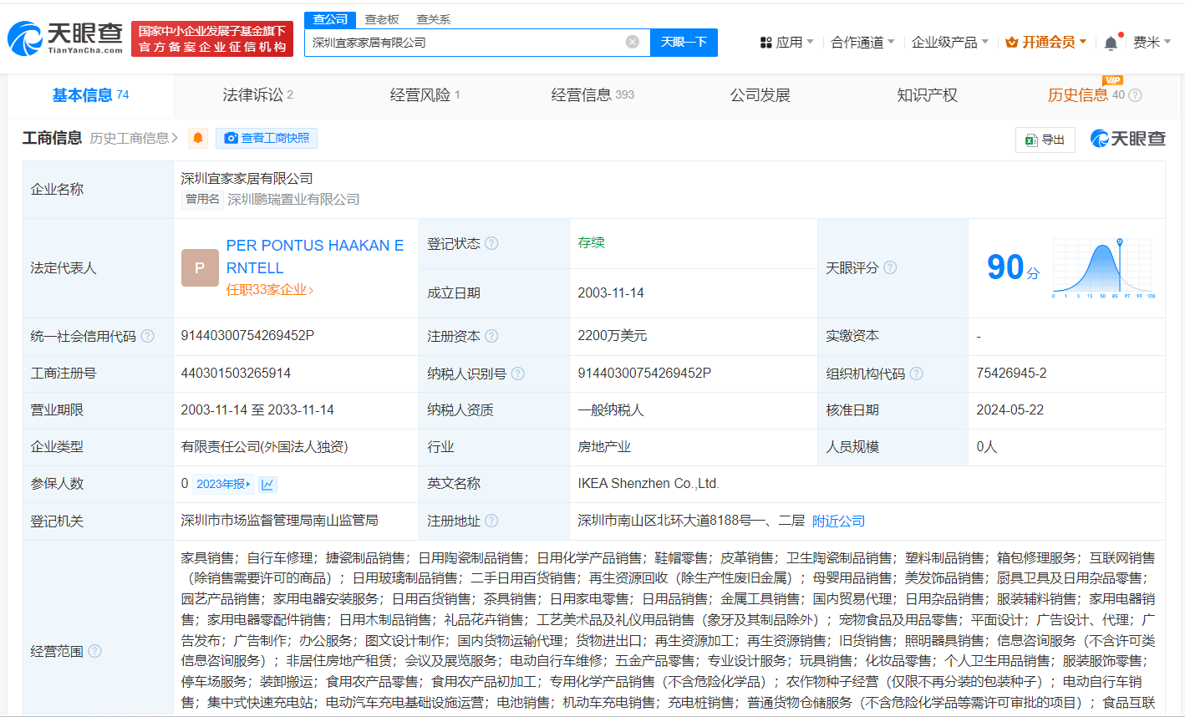The height and width of the screenshot is (717, 1185).
Task: Click the help icon next to 登记状态
Action: pyautogui.click(x=491, y=243)
